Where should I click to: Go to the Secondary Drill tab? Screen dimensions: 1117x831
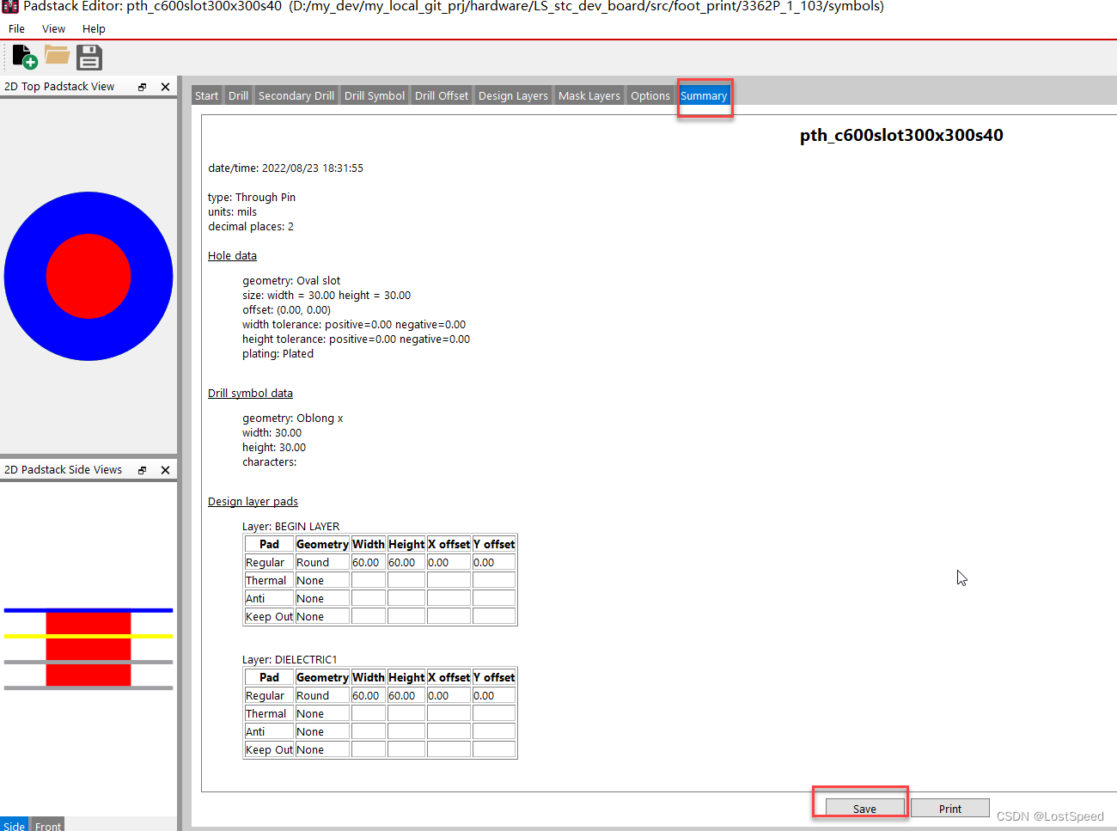click(x=296, y=95)
